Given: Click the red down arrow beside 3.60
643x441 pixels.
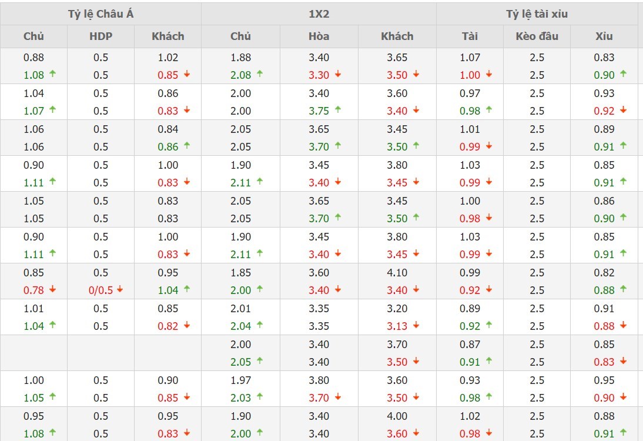Looking at the screenshot, I should click(416, 433).
